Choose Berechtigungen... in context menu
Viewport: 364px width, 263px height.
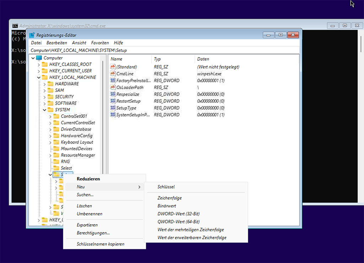point(105,232)
